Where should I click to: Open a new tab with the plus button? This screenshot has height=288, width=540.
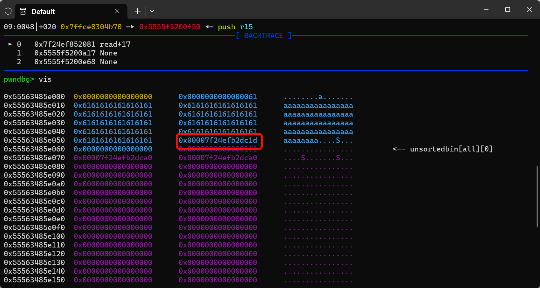point(137,11)
